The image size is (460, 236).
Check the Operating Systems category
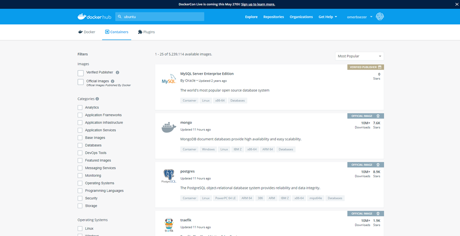pyautogui.click(x=80, y=183)
